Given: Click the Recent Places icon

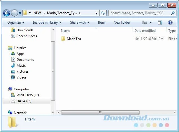Looking at the screenshot, I should tap(13, 36).
